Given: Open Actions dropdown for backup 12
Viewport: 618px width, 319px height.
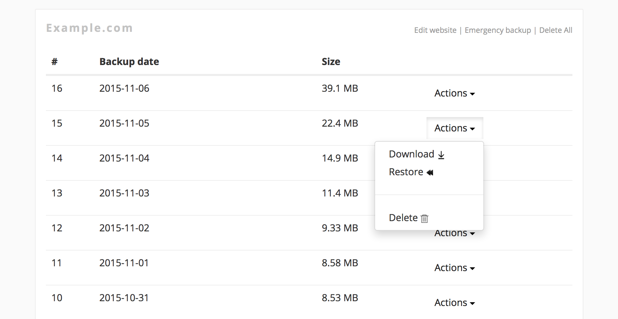Looking at the screenshot, I should coord(454,234).
